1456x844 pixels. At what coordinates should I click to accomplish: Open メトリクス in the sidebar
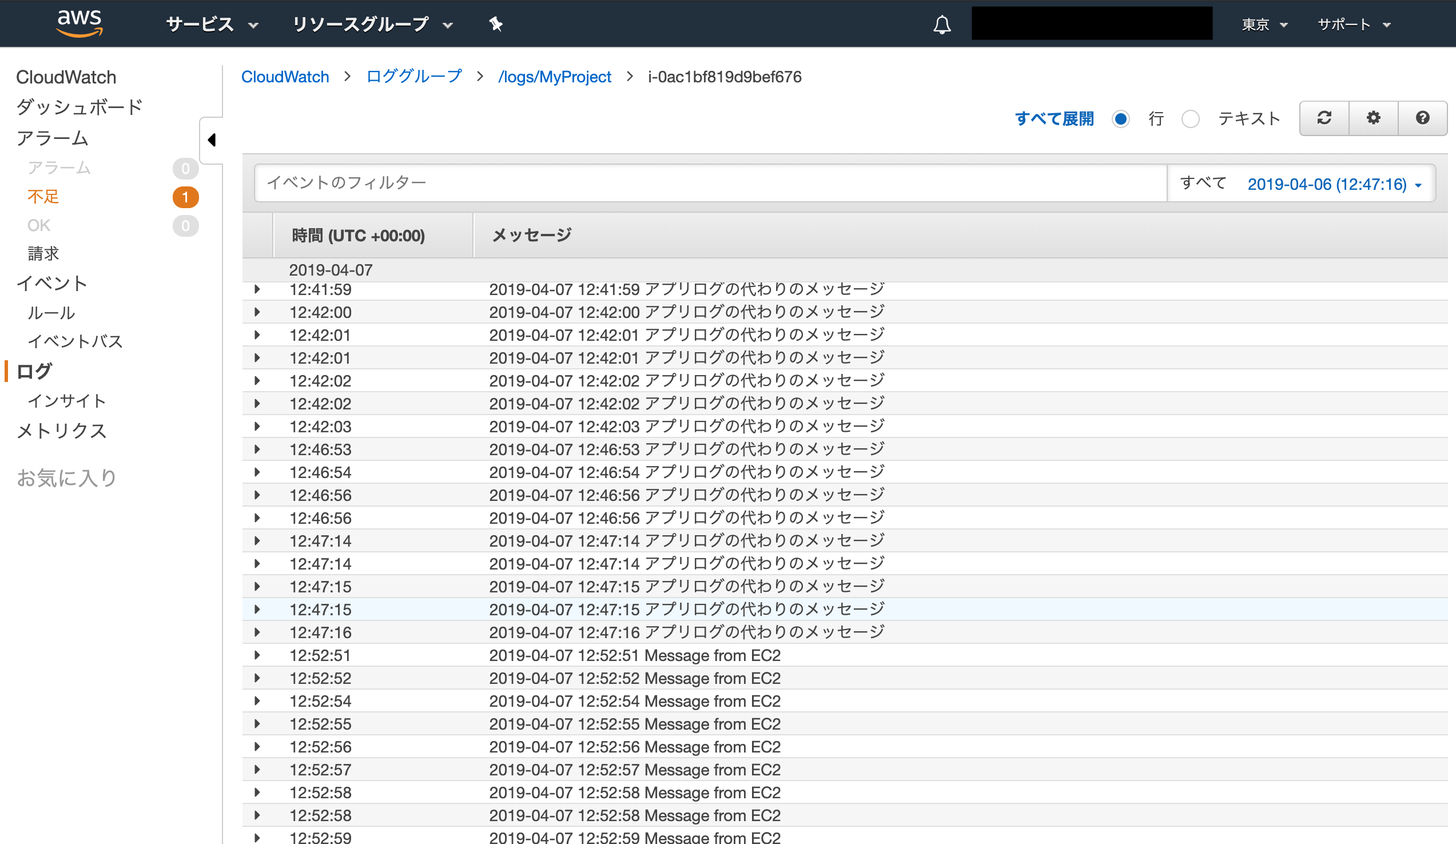pyautogui.click(x=61, y=431)
